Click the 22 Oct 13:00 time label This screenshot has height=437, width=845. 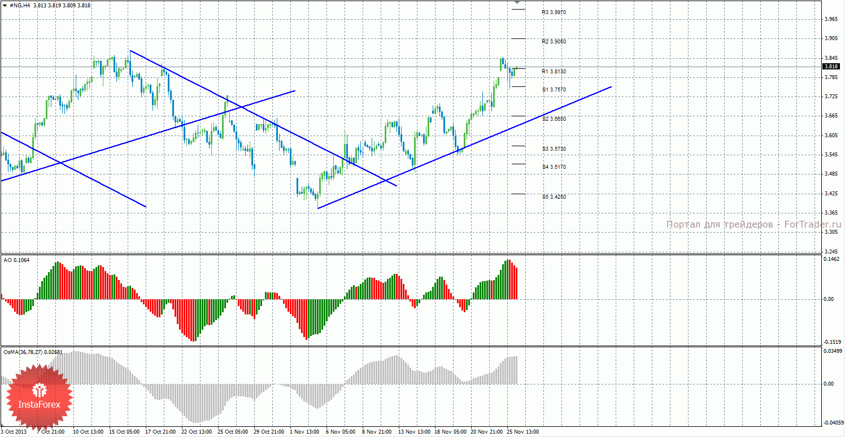[195, 432]
